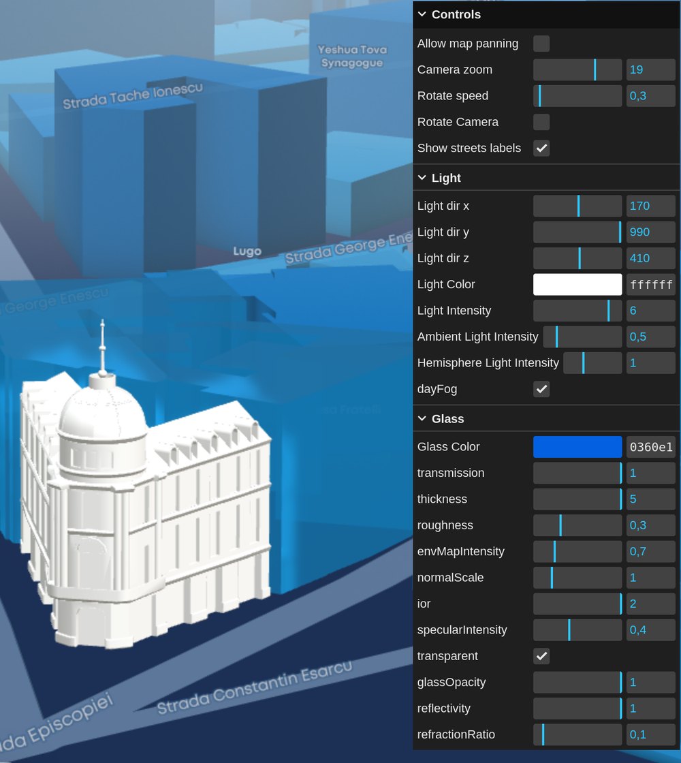Click the reflectivity slider
681x763 pixels.
[577, 708]
